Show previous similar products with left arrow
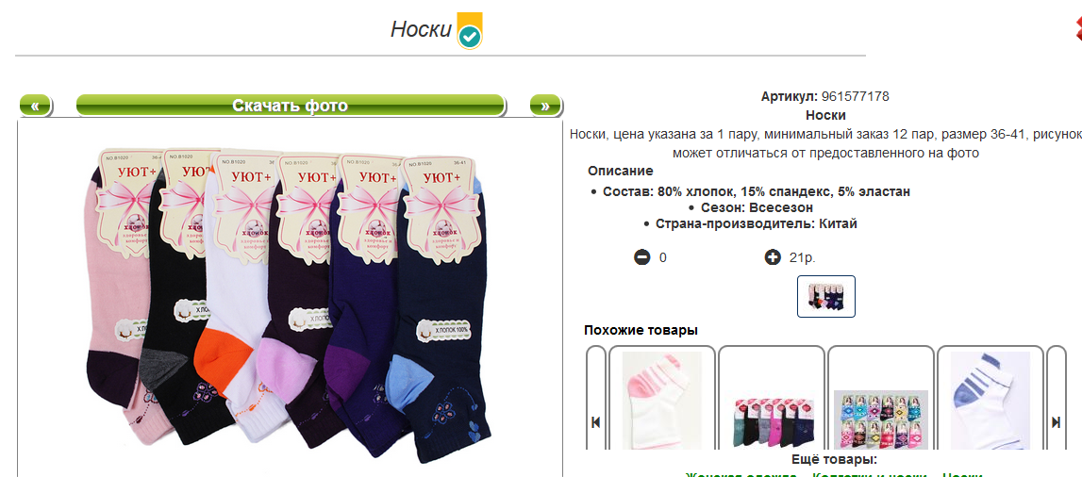Image resolution: width=1082 pixels, height=477 pixels. point(595,422)
